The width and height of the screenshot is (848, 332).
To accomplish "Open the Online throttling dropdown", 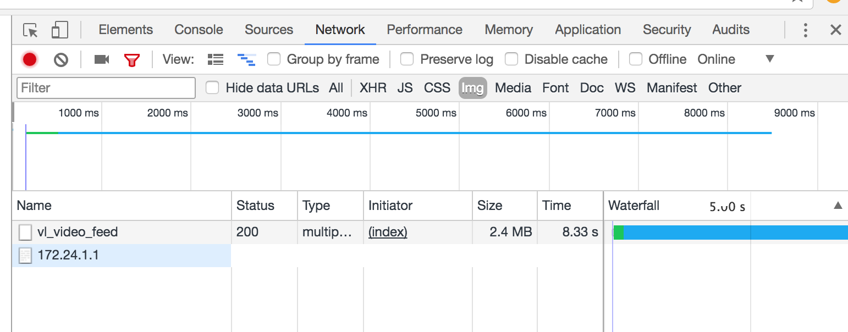I will pos(716,59).
